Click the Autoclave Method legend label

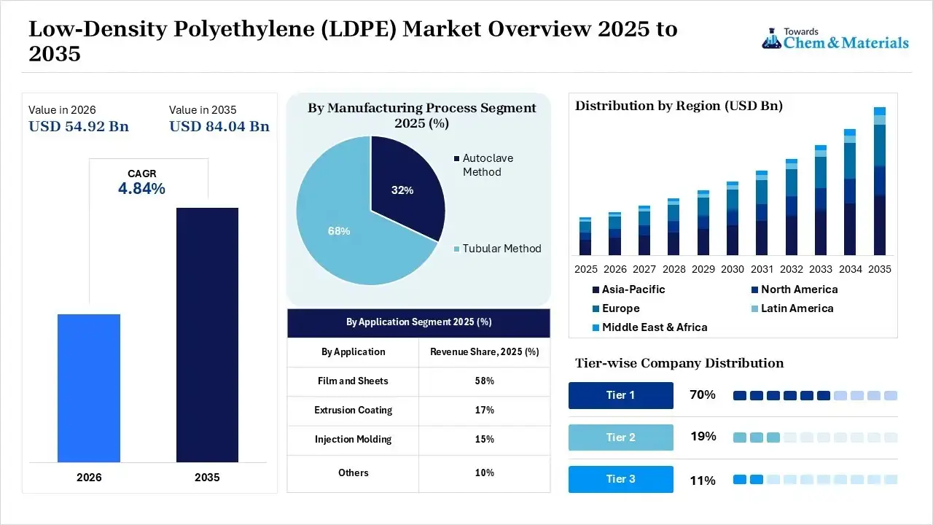click(x=488, y=165)
